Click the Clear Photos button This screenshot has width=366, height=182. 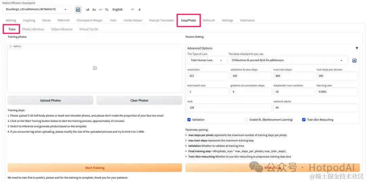(139, 100)
